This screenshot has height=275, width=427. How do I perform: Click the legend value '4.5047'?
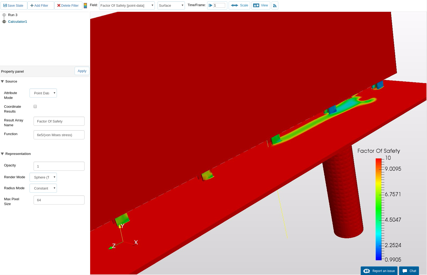pos(393,220)
